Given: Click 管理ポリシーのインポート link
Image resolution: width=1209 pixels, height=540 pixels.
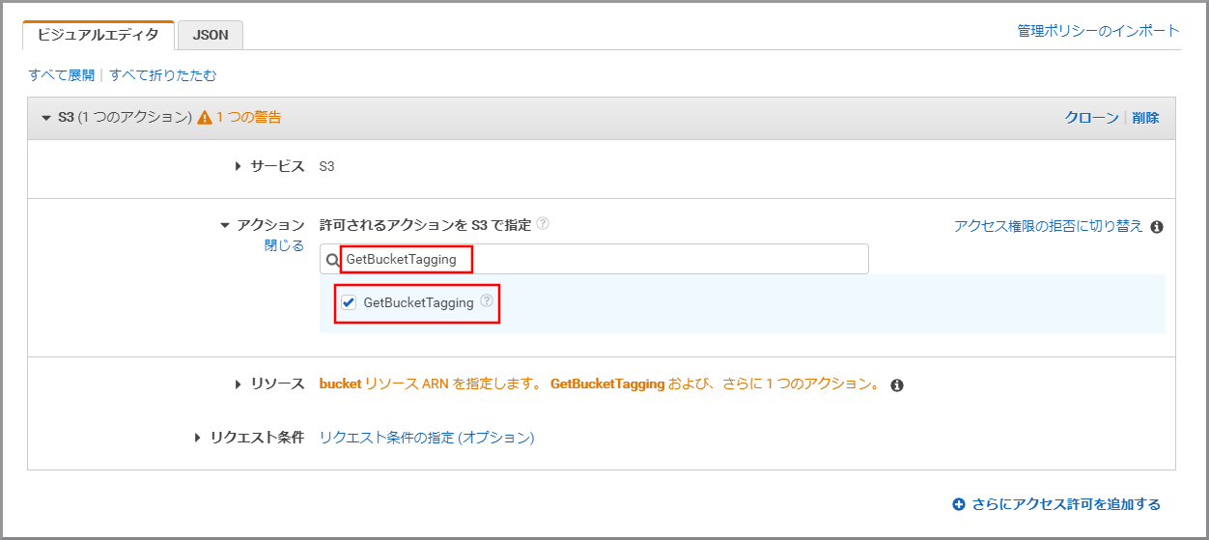Looking at the screenshot, I should tap(1098, 31).
